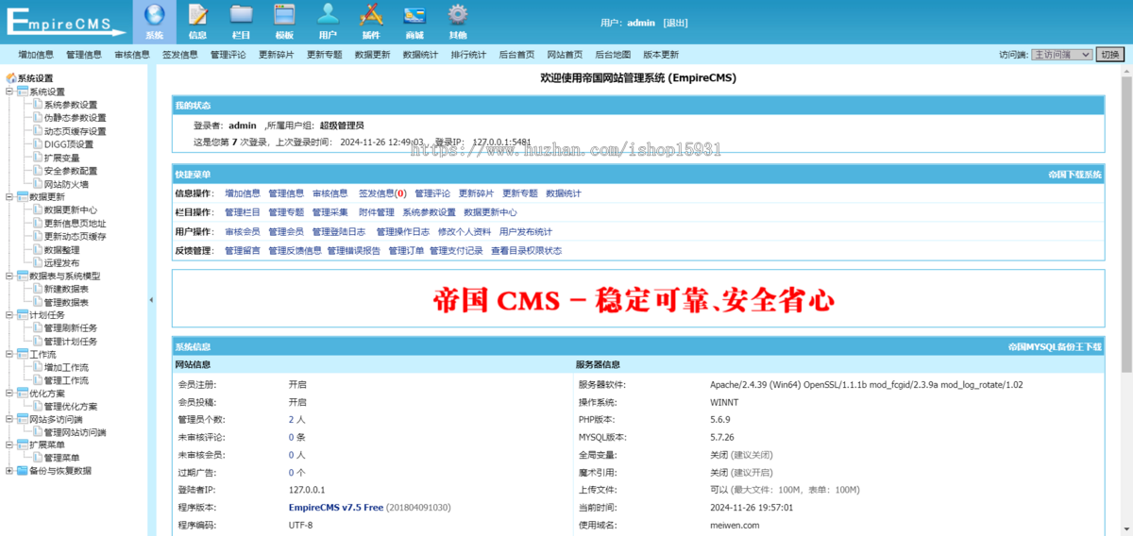Collapse the 工作流 tree group

pyautogui.click(x=9, y=355)
